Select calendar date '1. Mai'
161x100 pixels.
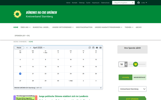[71, 81]
